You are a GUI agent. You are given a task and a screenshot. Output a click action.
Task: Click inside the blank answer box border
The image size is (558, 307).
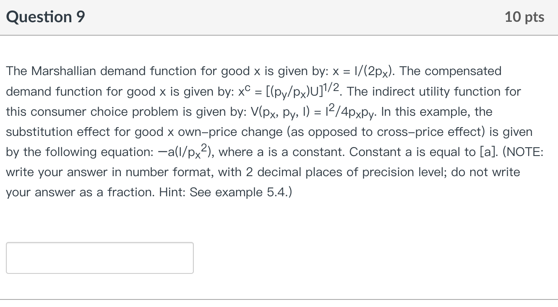tap(99, 258)
